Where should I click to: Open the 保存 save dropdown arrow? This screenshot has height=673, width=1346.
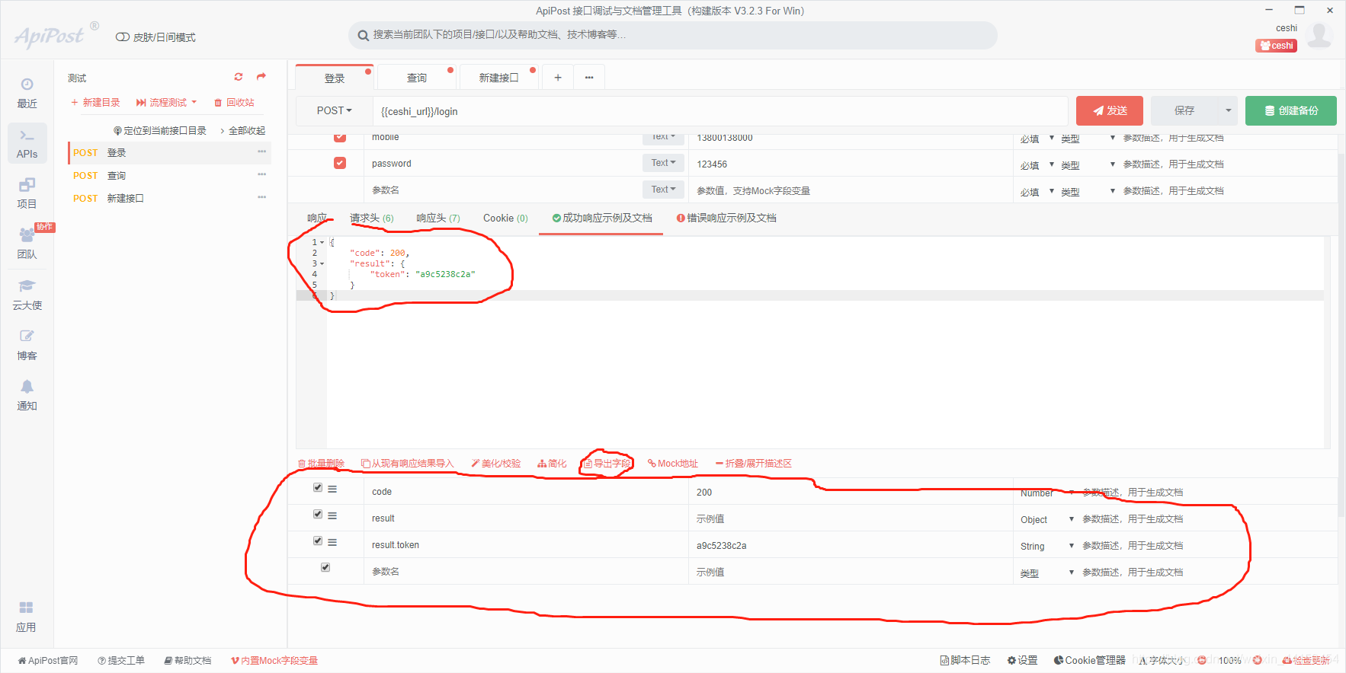coord(1228,110)
